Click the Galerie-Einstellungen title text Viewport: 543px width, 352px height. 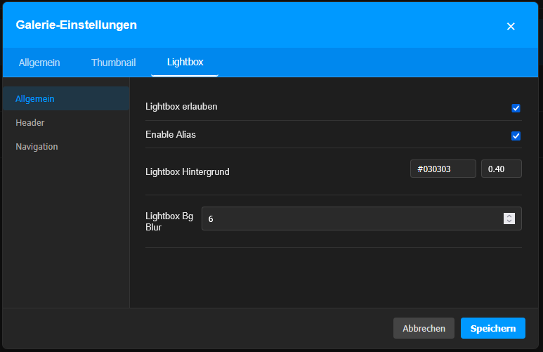click(x=76, y=25)
